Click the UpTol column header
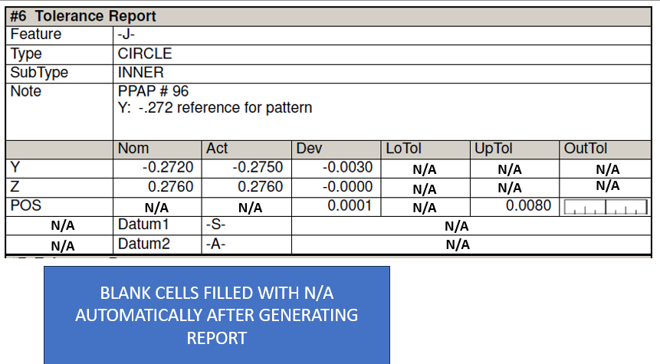The image size is (660, 364). pos(494,149)
